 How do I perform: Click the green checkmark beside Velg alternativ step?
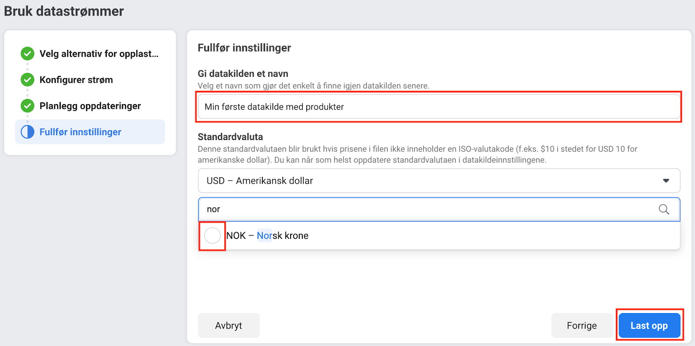point(27,54)
